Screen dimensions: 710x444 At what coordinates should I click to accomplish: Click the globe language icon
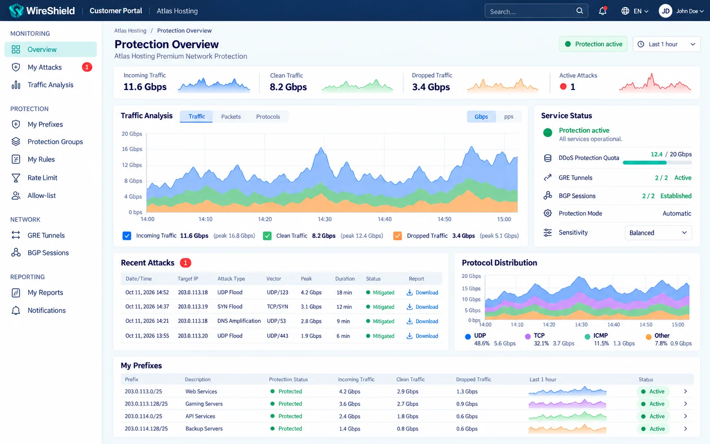[x=625, y=11]
